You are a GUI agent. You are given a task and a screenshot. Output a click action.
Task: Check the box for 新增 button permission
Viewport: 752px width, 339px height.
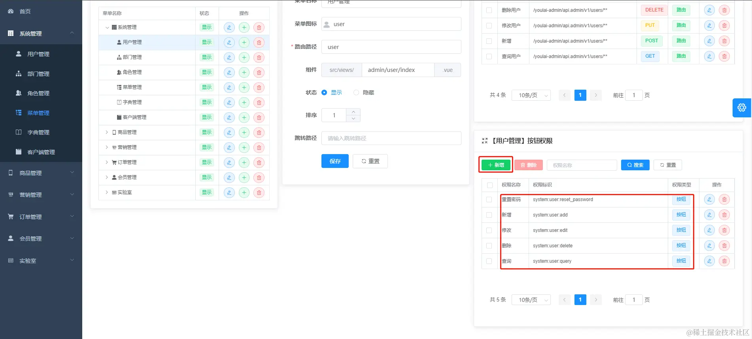pos(489,215)
